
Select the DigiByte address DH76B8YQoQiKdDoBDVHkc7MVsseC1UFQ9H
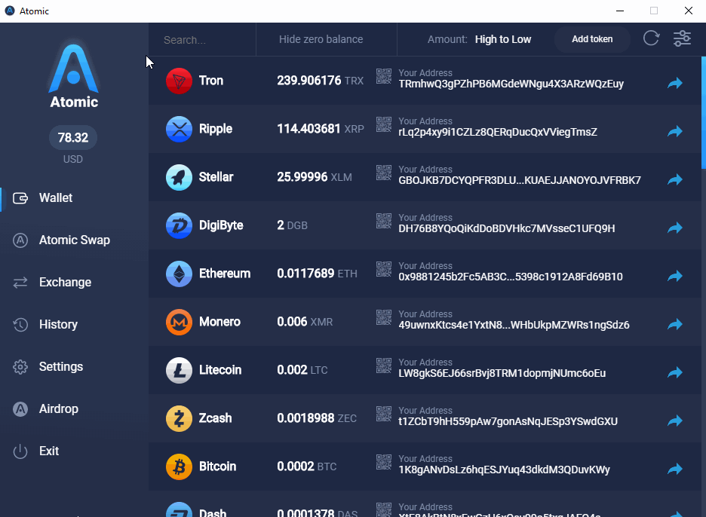(507, 228)
